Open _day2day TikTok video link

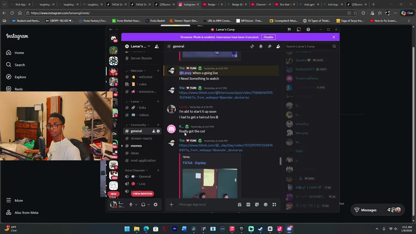226,148
